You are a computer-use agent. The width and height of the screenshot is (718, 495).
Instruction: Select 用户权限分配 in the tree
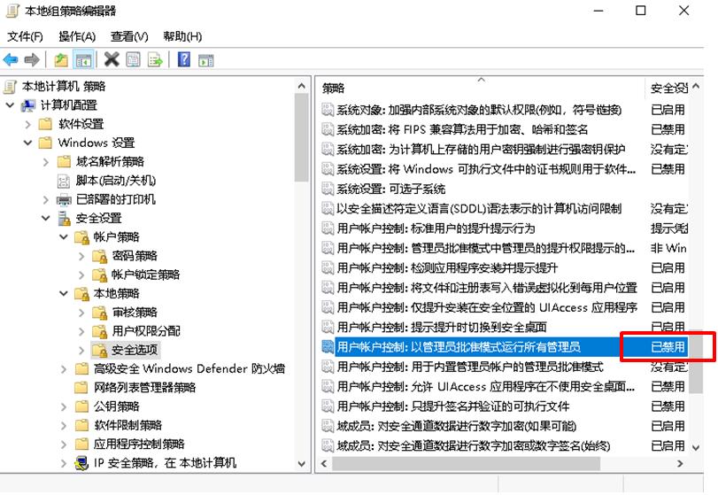click(146, 331)
